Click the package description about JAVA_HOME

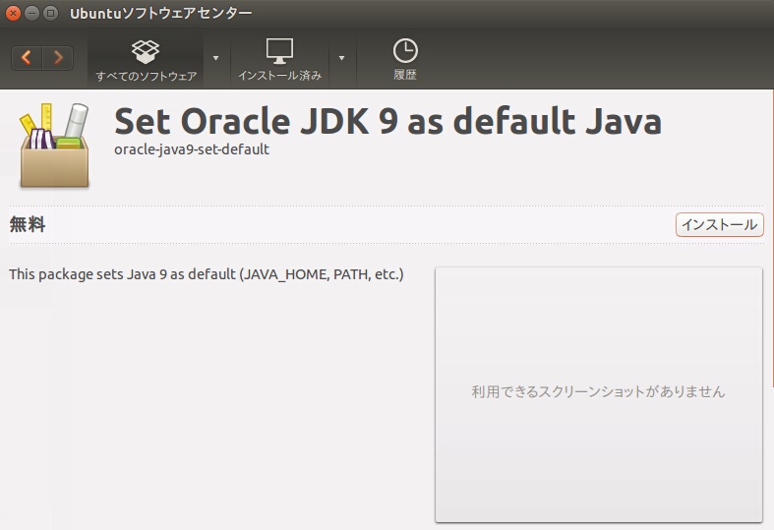tap(207, 274)
